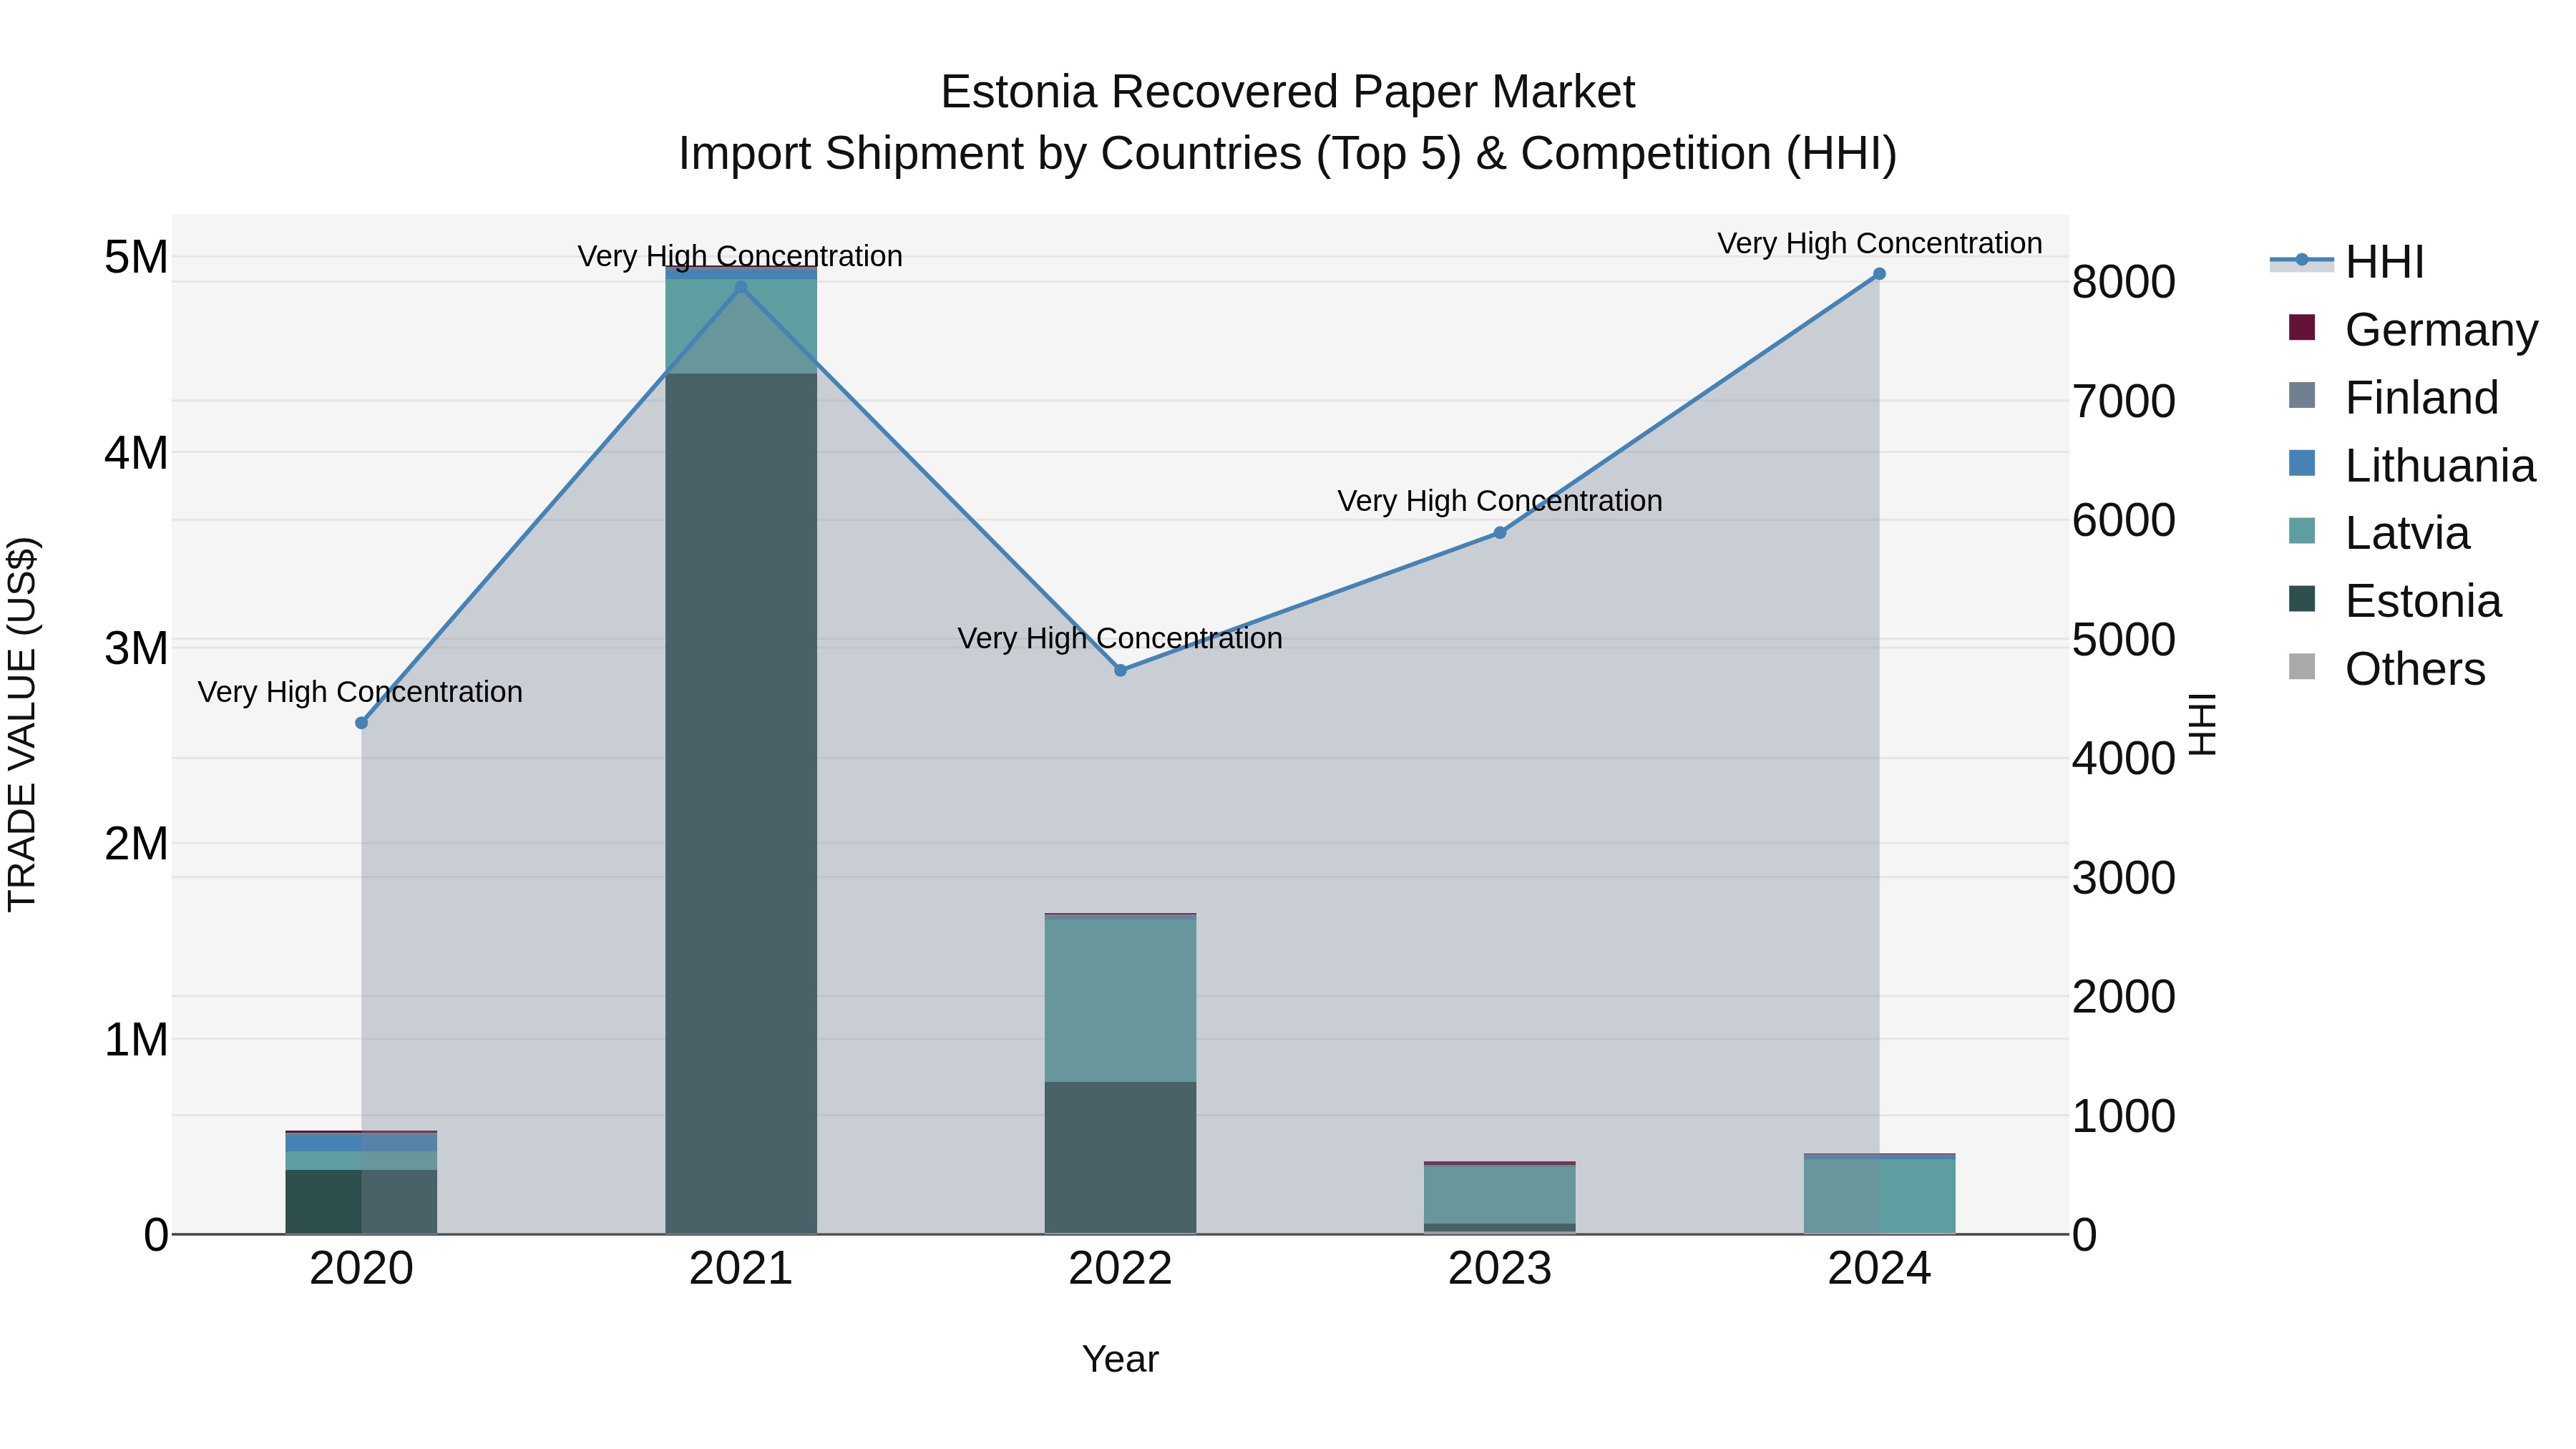Click the Latvia segment of the 2023 bar
2576x1449 pixels.
pos(1500,1194)
